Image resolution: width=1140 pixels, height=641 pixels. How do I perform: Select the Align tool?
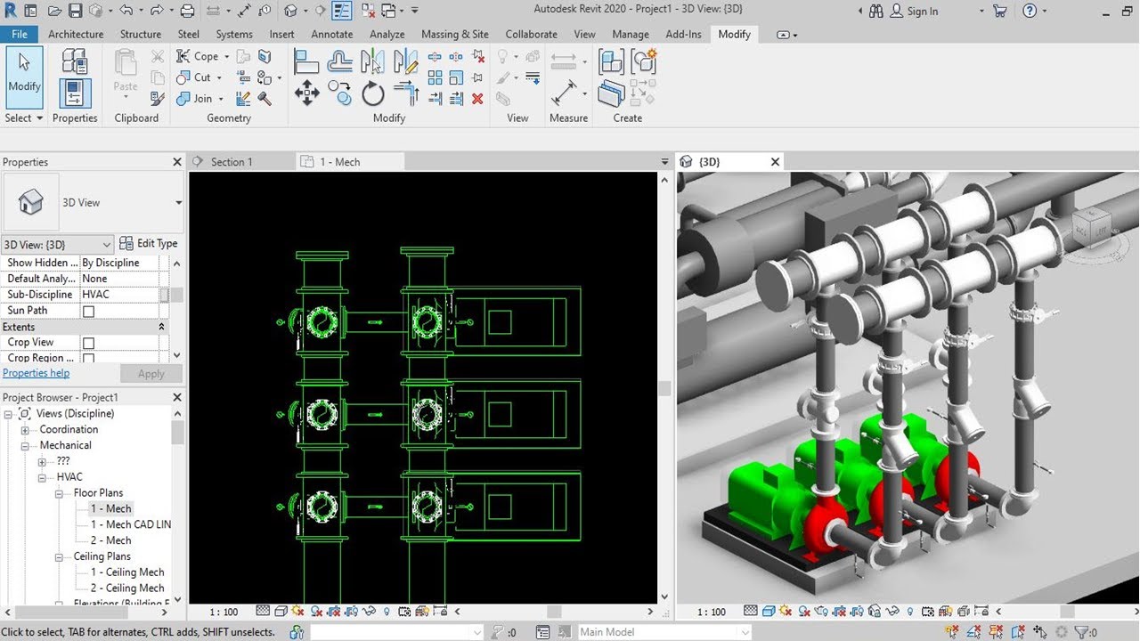[x=306, y=61]
